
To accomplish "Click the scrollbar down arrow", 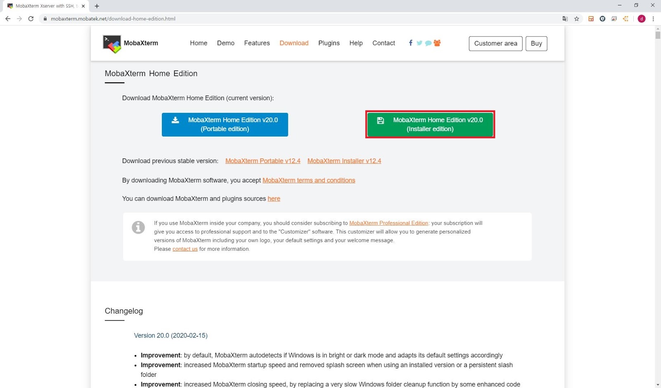I will click(658, 385).
